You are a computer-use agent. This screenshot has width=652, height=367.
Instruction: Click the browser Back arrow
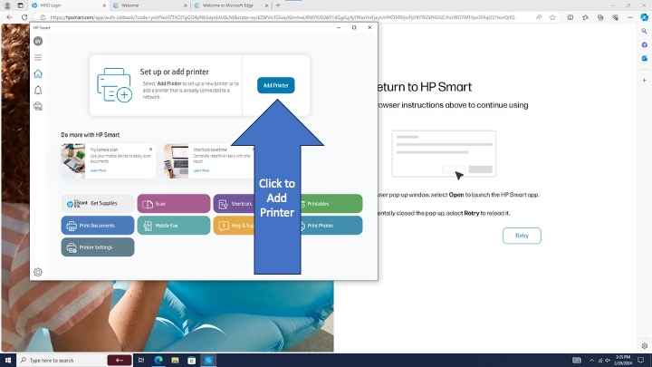10,17
